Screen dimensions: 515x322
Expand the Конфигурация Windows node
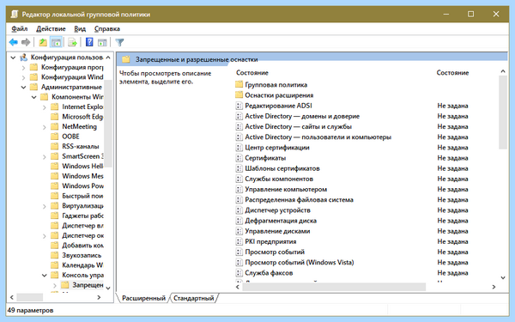(23, 77)
